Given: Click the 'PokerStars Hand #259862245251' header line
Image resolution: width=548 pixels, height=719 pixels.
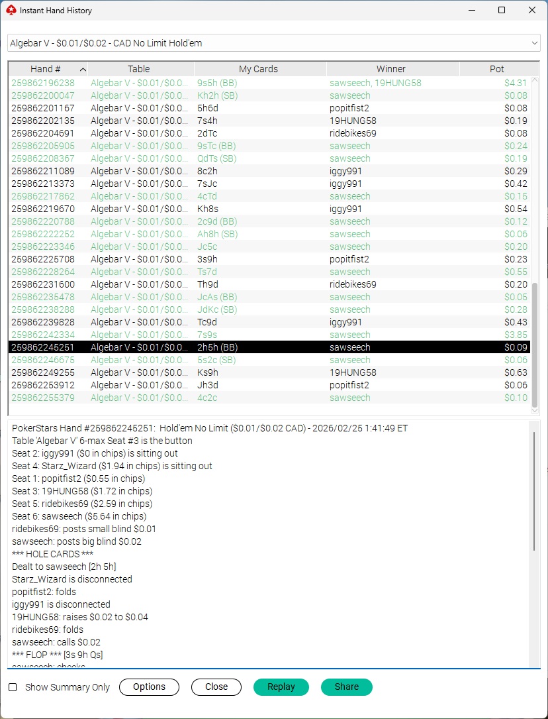Looking at the screenshot, I should 210,428.
